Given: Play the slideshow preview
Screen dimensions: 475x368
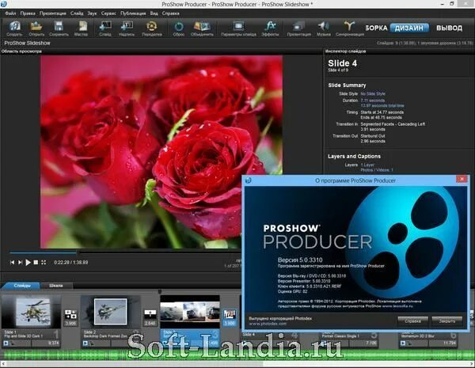Looking at the screenshot, I should click(x=28, y=262).
